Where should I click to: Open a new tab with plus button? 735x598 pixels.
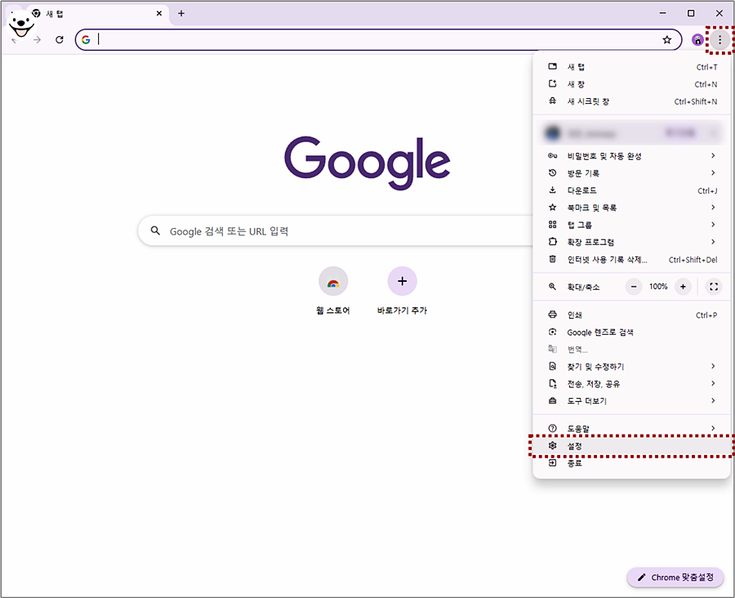click(x=181, y=13)
